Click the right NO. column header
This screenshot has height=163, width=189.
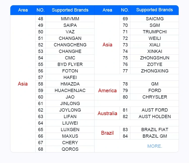(125, 10)
